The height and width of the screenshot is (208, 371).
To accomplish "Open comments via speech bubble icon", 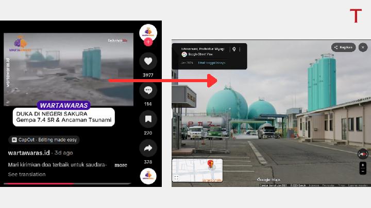I will [x=148, y=90].
